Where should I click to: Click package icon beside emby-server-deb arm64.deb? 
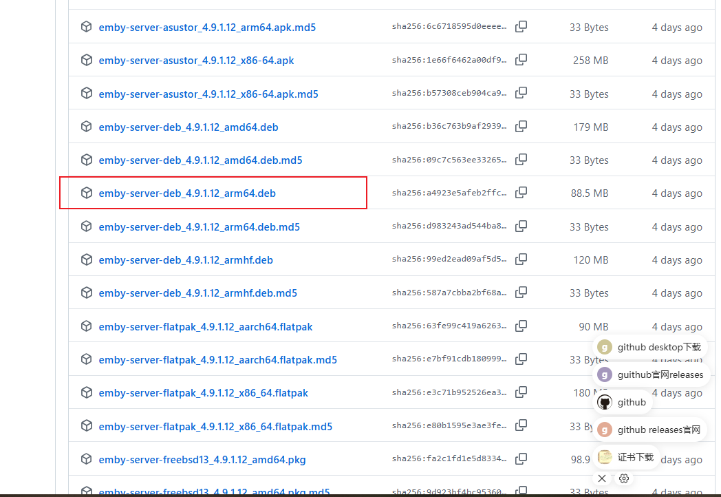pyautogui.click(x=86, y=193)
